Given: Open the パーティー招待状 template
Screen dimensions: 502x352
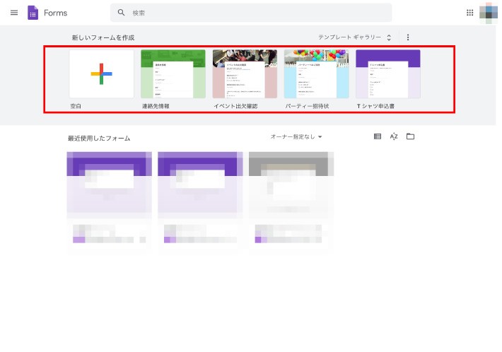Looking at the screenshot, I should click(x=316, y=74).
